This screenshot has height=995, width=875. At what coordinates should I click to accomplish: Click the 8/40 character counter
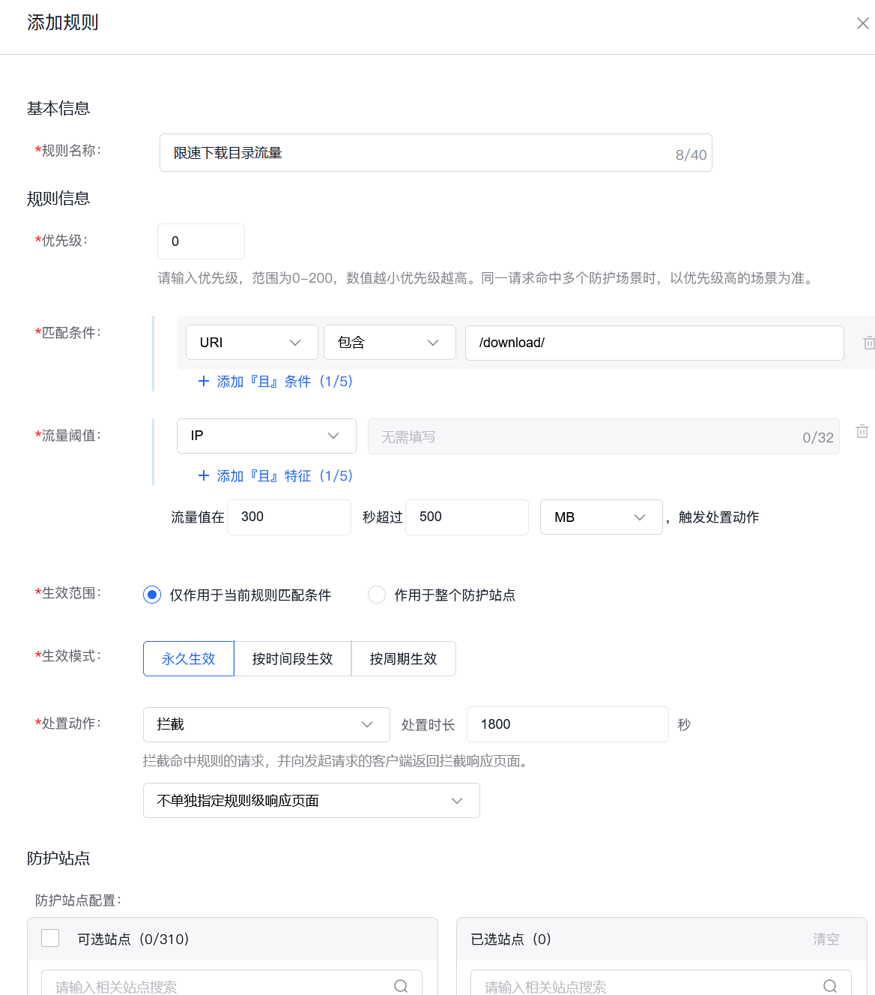[x=691, y=154]
